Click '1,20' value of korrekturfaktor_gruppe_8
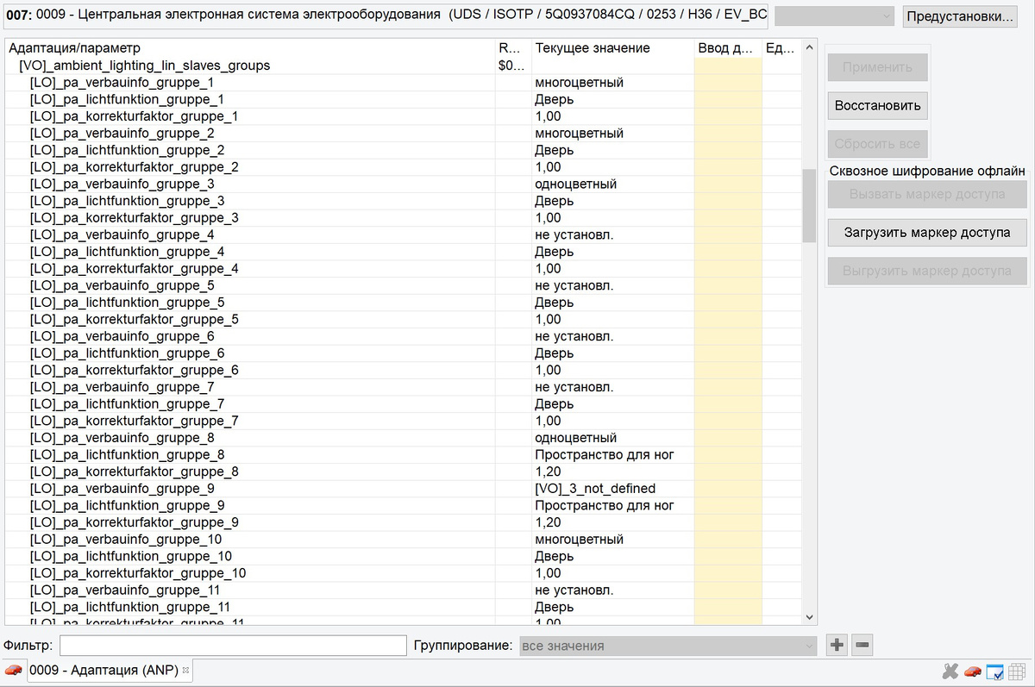 [548, 472]
